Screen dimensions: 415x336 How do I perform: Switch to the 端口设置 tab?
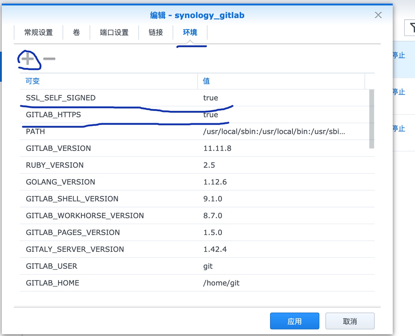pos(114,32)
